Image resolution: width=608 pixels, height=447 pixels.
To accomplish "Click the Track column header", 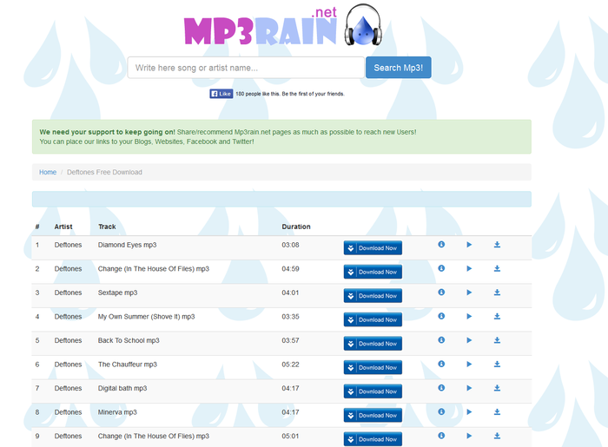I will (x=107, y=227).
